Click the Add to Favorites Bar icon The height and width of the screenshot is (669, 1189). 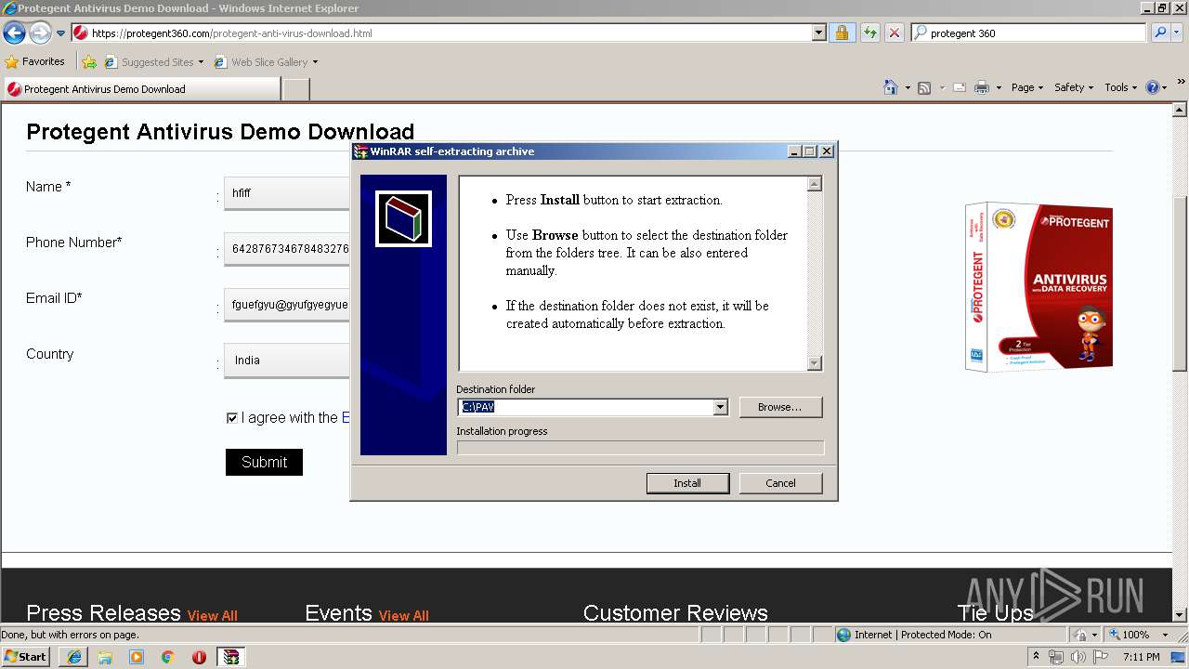tap(89, 62)
